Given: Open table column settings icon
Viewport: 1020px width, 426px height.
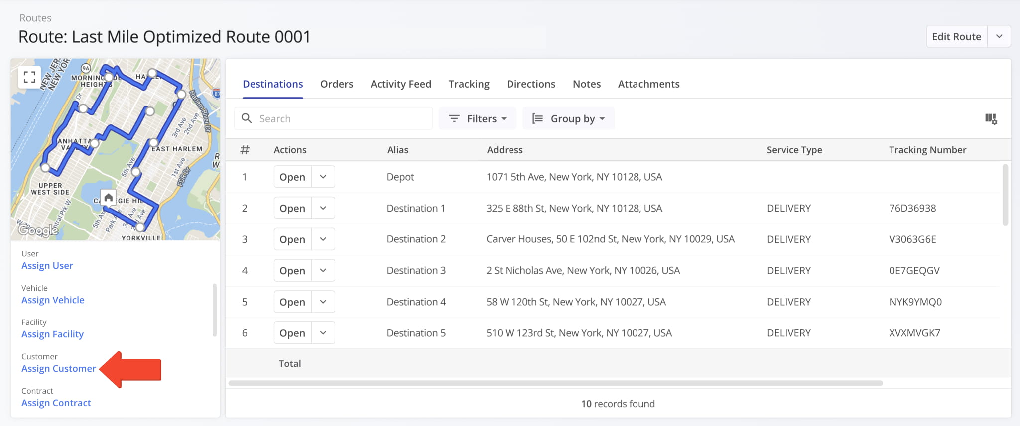Looking at the screenshot, I should point(991,119).
